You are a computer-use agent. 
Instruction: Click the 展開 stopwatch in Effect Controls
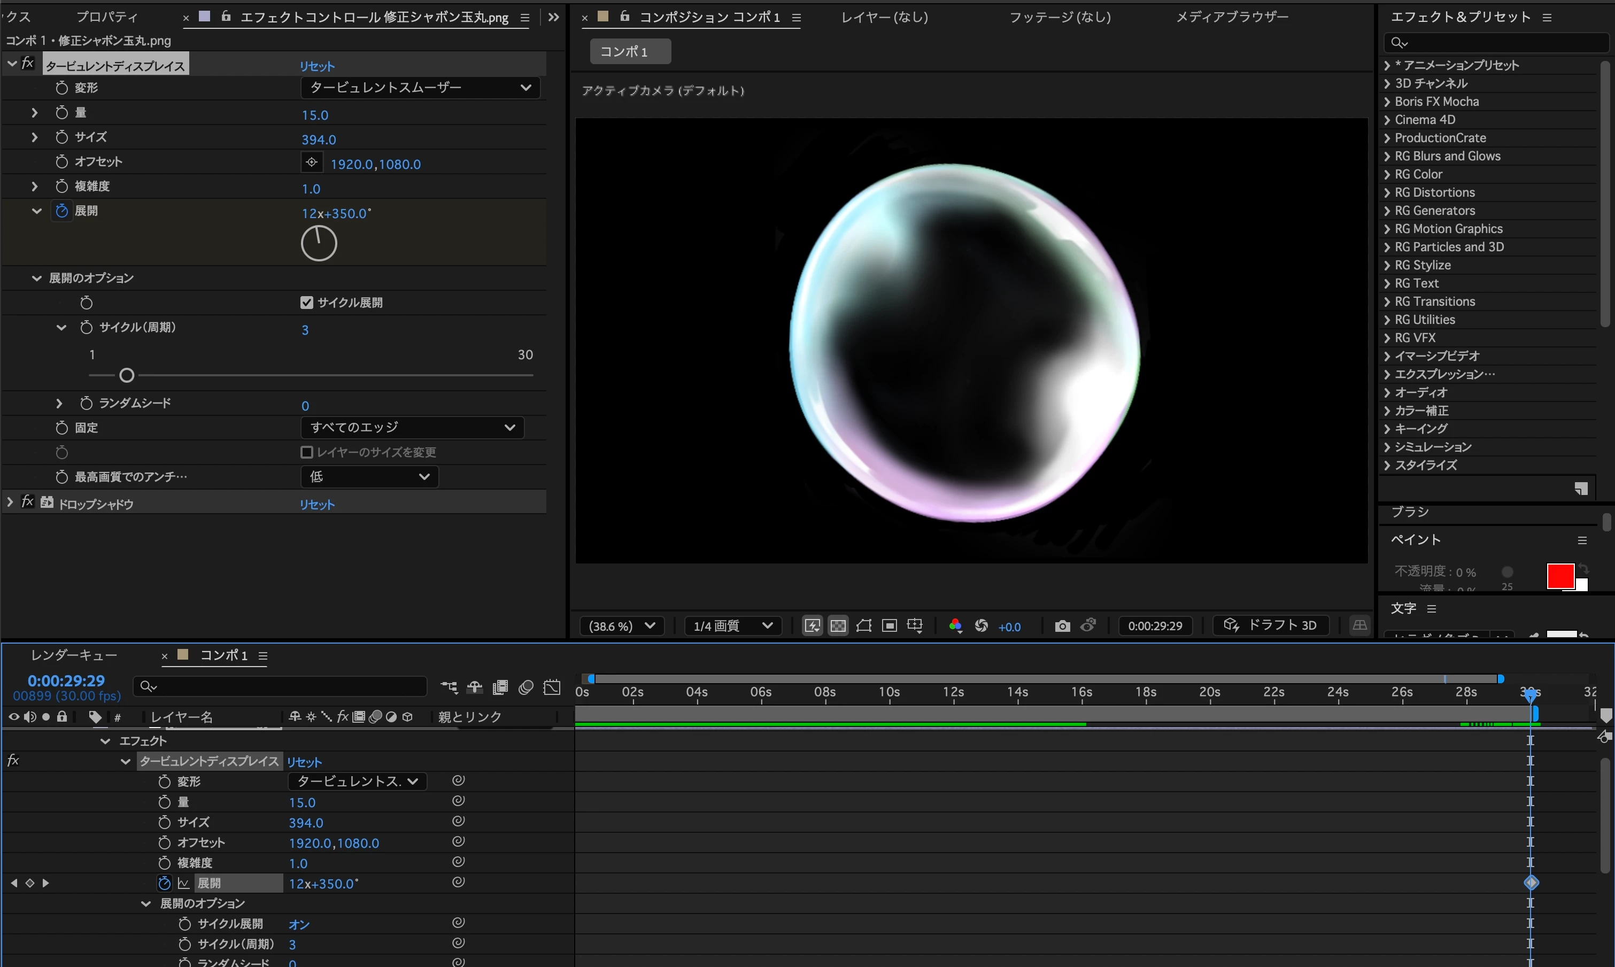pos(62,211)
